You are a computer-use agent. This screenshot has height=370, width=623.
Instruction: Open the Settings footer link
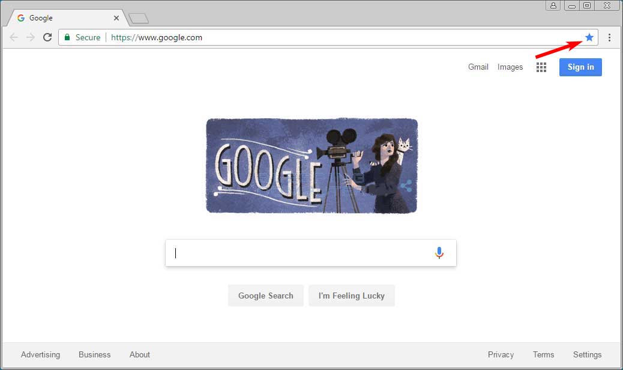pyautogui.click(x=587, y=354)
